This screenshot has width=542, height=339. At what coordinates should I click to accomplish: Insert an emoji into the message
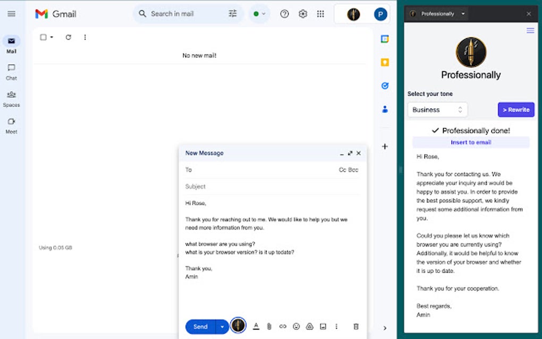[x=296, y=326]
